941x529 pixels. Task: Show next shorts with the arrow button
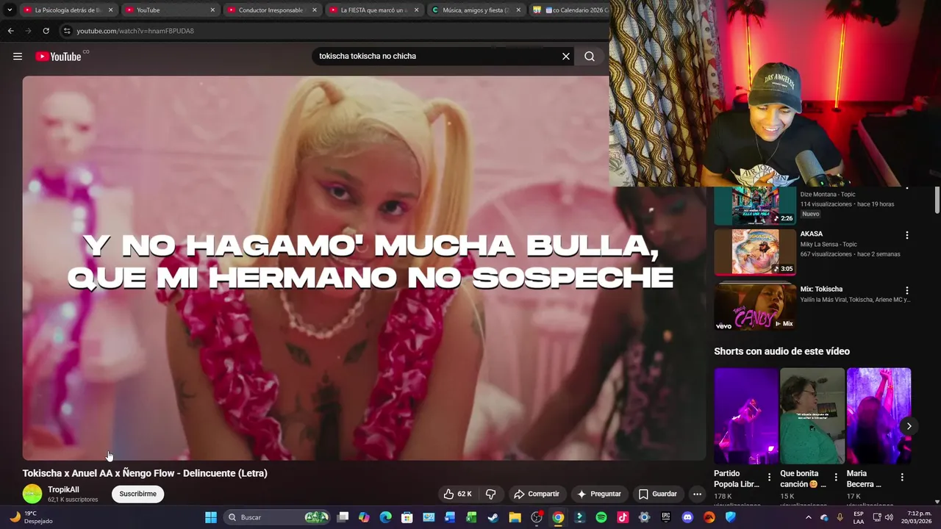(909, 426)
